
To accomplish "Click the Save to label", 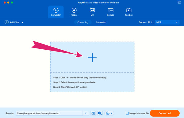I will pos(10,113).
